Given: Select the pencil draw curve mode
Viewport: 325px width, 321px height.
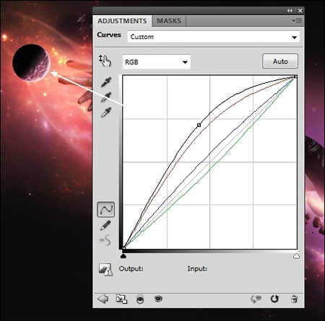Looking at the screenshot, I should point(105,225).
